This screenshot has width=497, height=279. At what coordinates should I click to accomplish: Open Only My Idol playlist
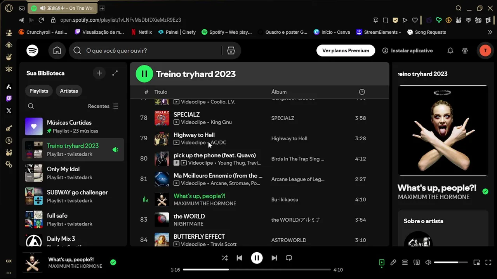coord(73,173)
